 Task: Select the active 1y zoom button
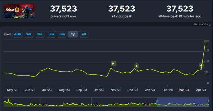pyautogui.click(x=73, y=34)
